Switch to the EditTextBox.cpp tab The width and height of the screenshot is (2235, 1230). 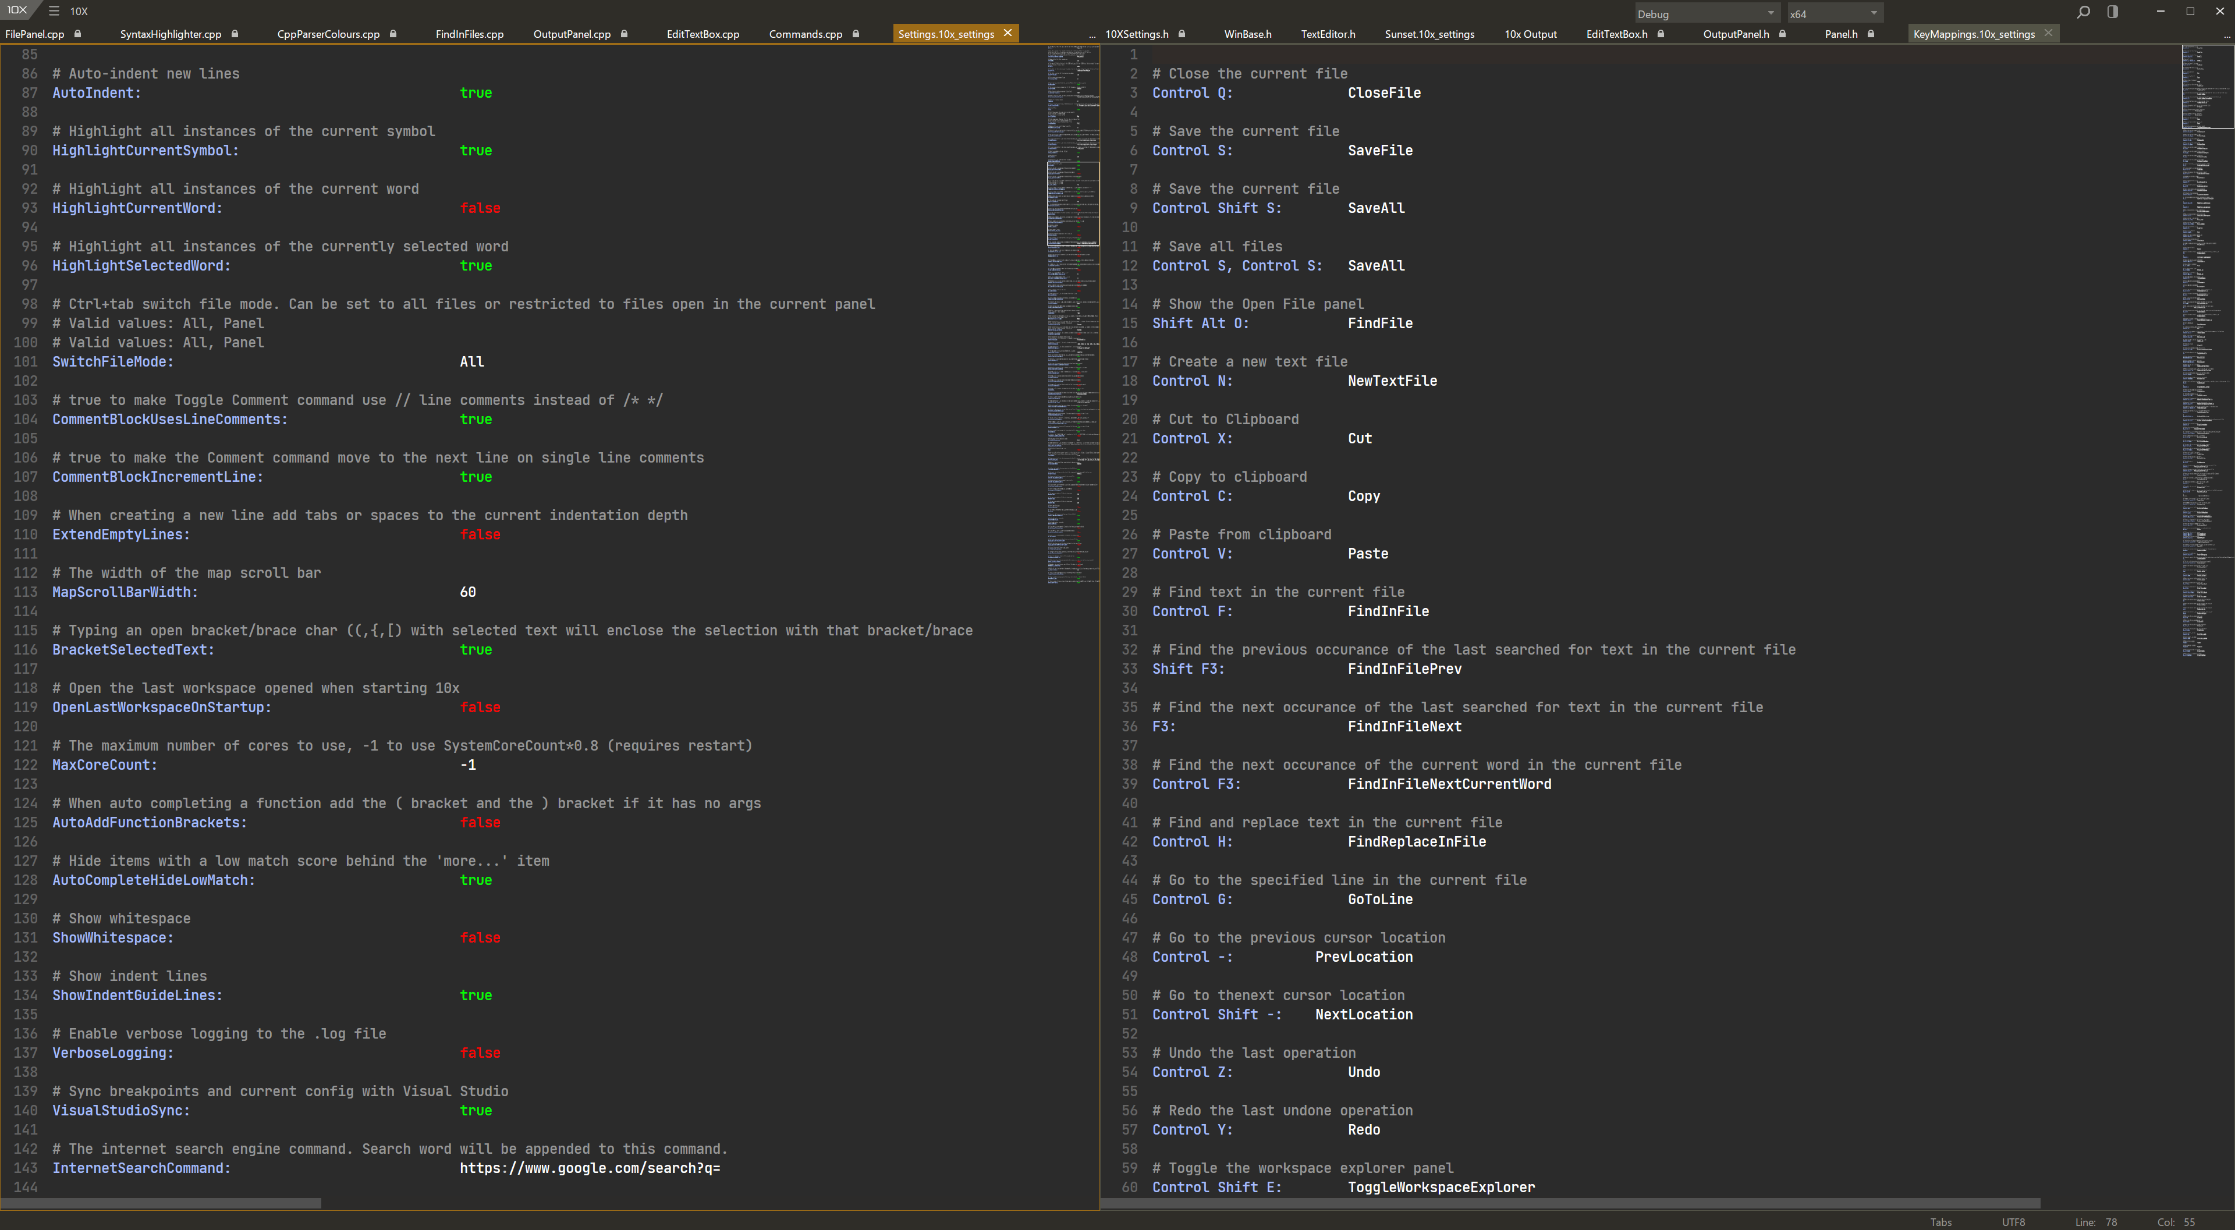tap(703, 34)
